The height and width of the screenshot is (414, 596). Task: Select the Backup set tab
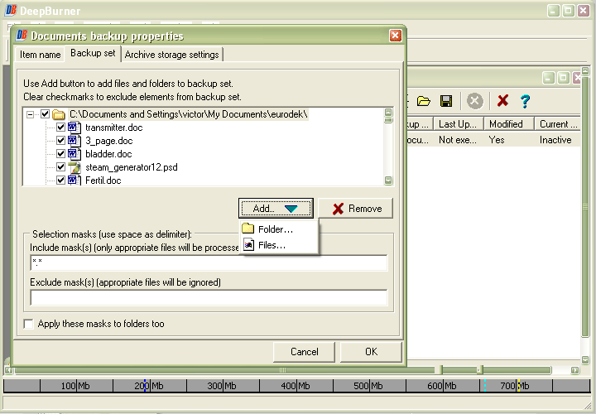(93, 53)
